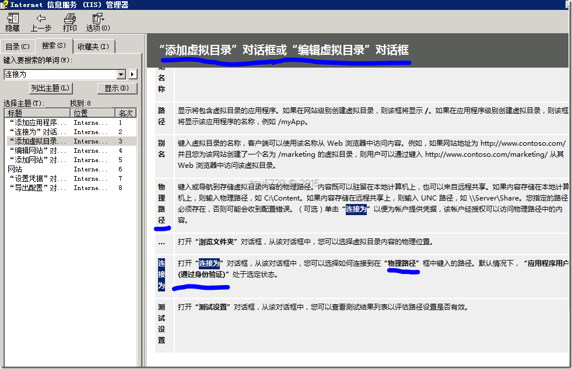Select the “编辑网站”对... topic row
Screen dimensions: 572x369
click(72, 150)
